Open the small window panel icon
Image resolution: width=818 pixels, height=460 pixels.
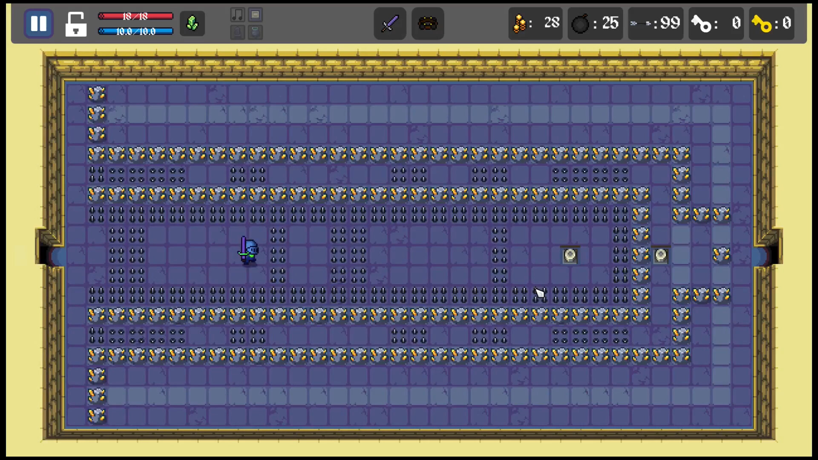click(x=255, y=15)
